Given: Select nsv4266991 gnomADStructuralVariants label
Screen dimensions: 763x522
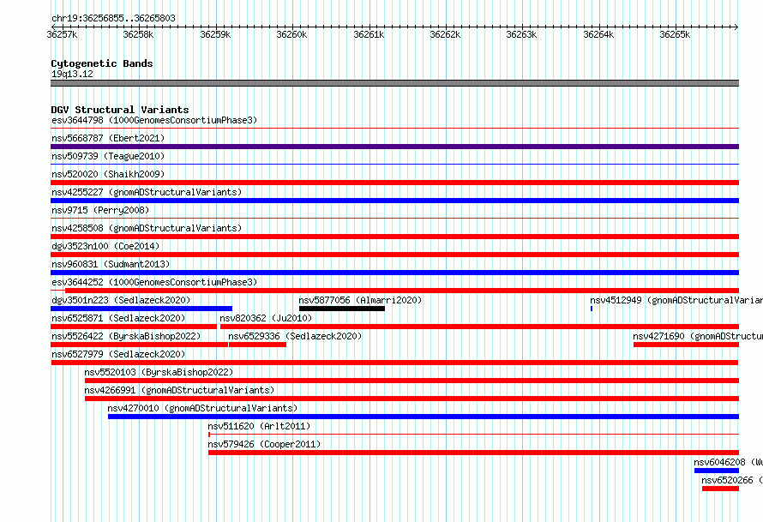Looking at the screenshot, I should click(179, 390).
